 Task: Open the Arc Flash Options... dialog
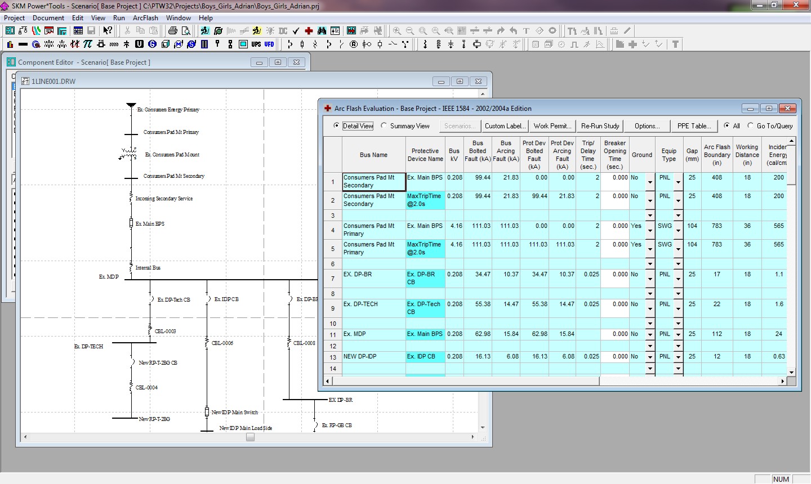[x=648, y=126]
